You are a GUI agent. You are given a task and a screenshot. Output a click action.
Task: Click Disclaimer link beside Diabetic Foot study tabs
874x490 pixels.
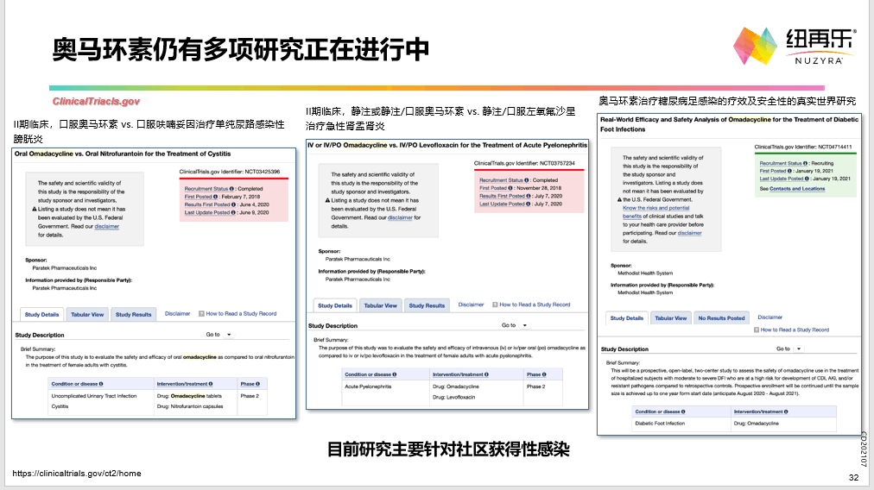[769, 317]
